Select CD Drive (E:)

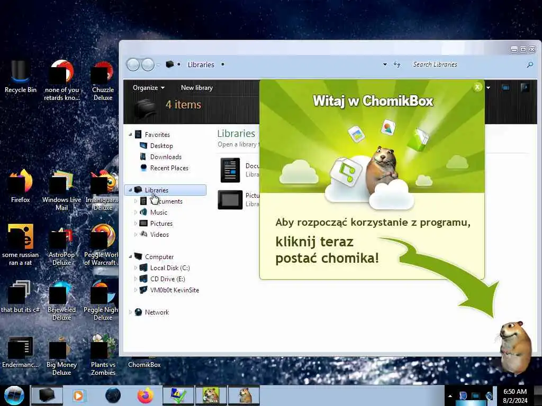[x=167, y=279]
